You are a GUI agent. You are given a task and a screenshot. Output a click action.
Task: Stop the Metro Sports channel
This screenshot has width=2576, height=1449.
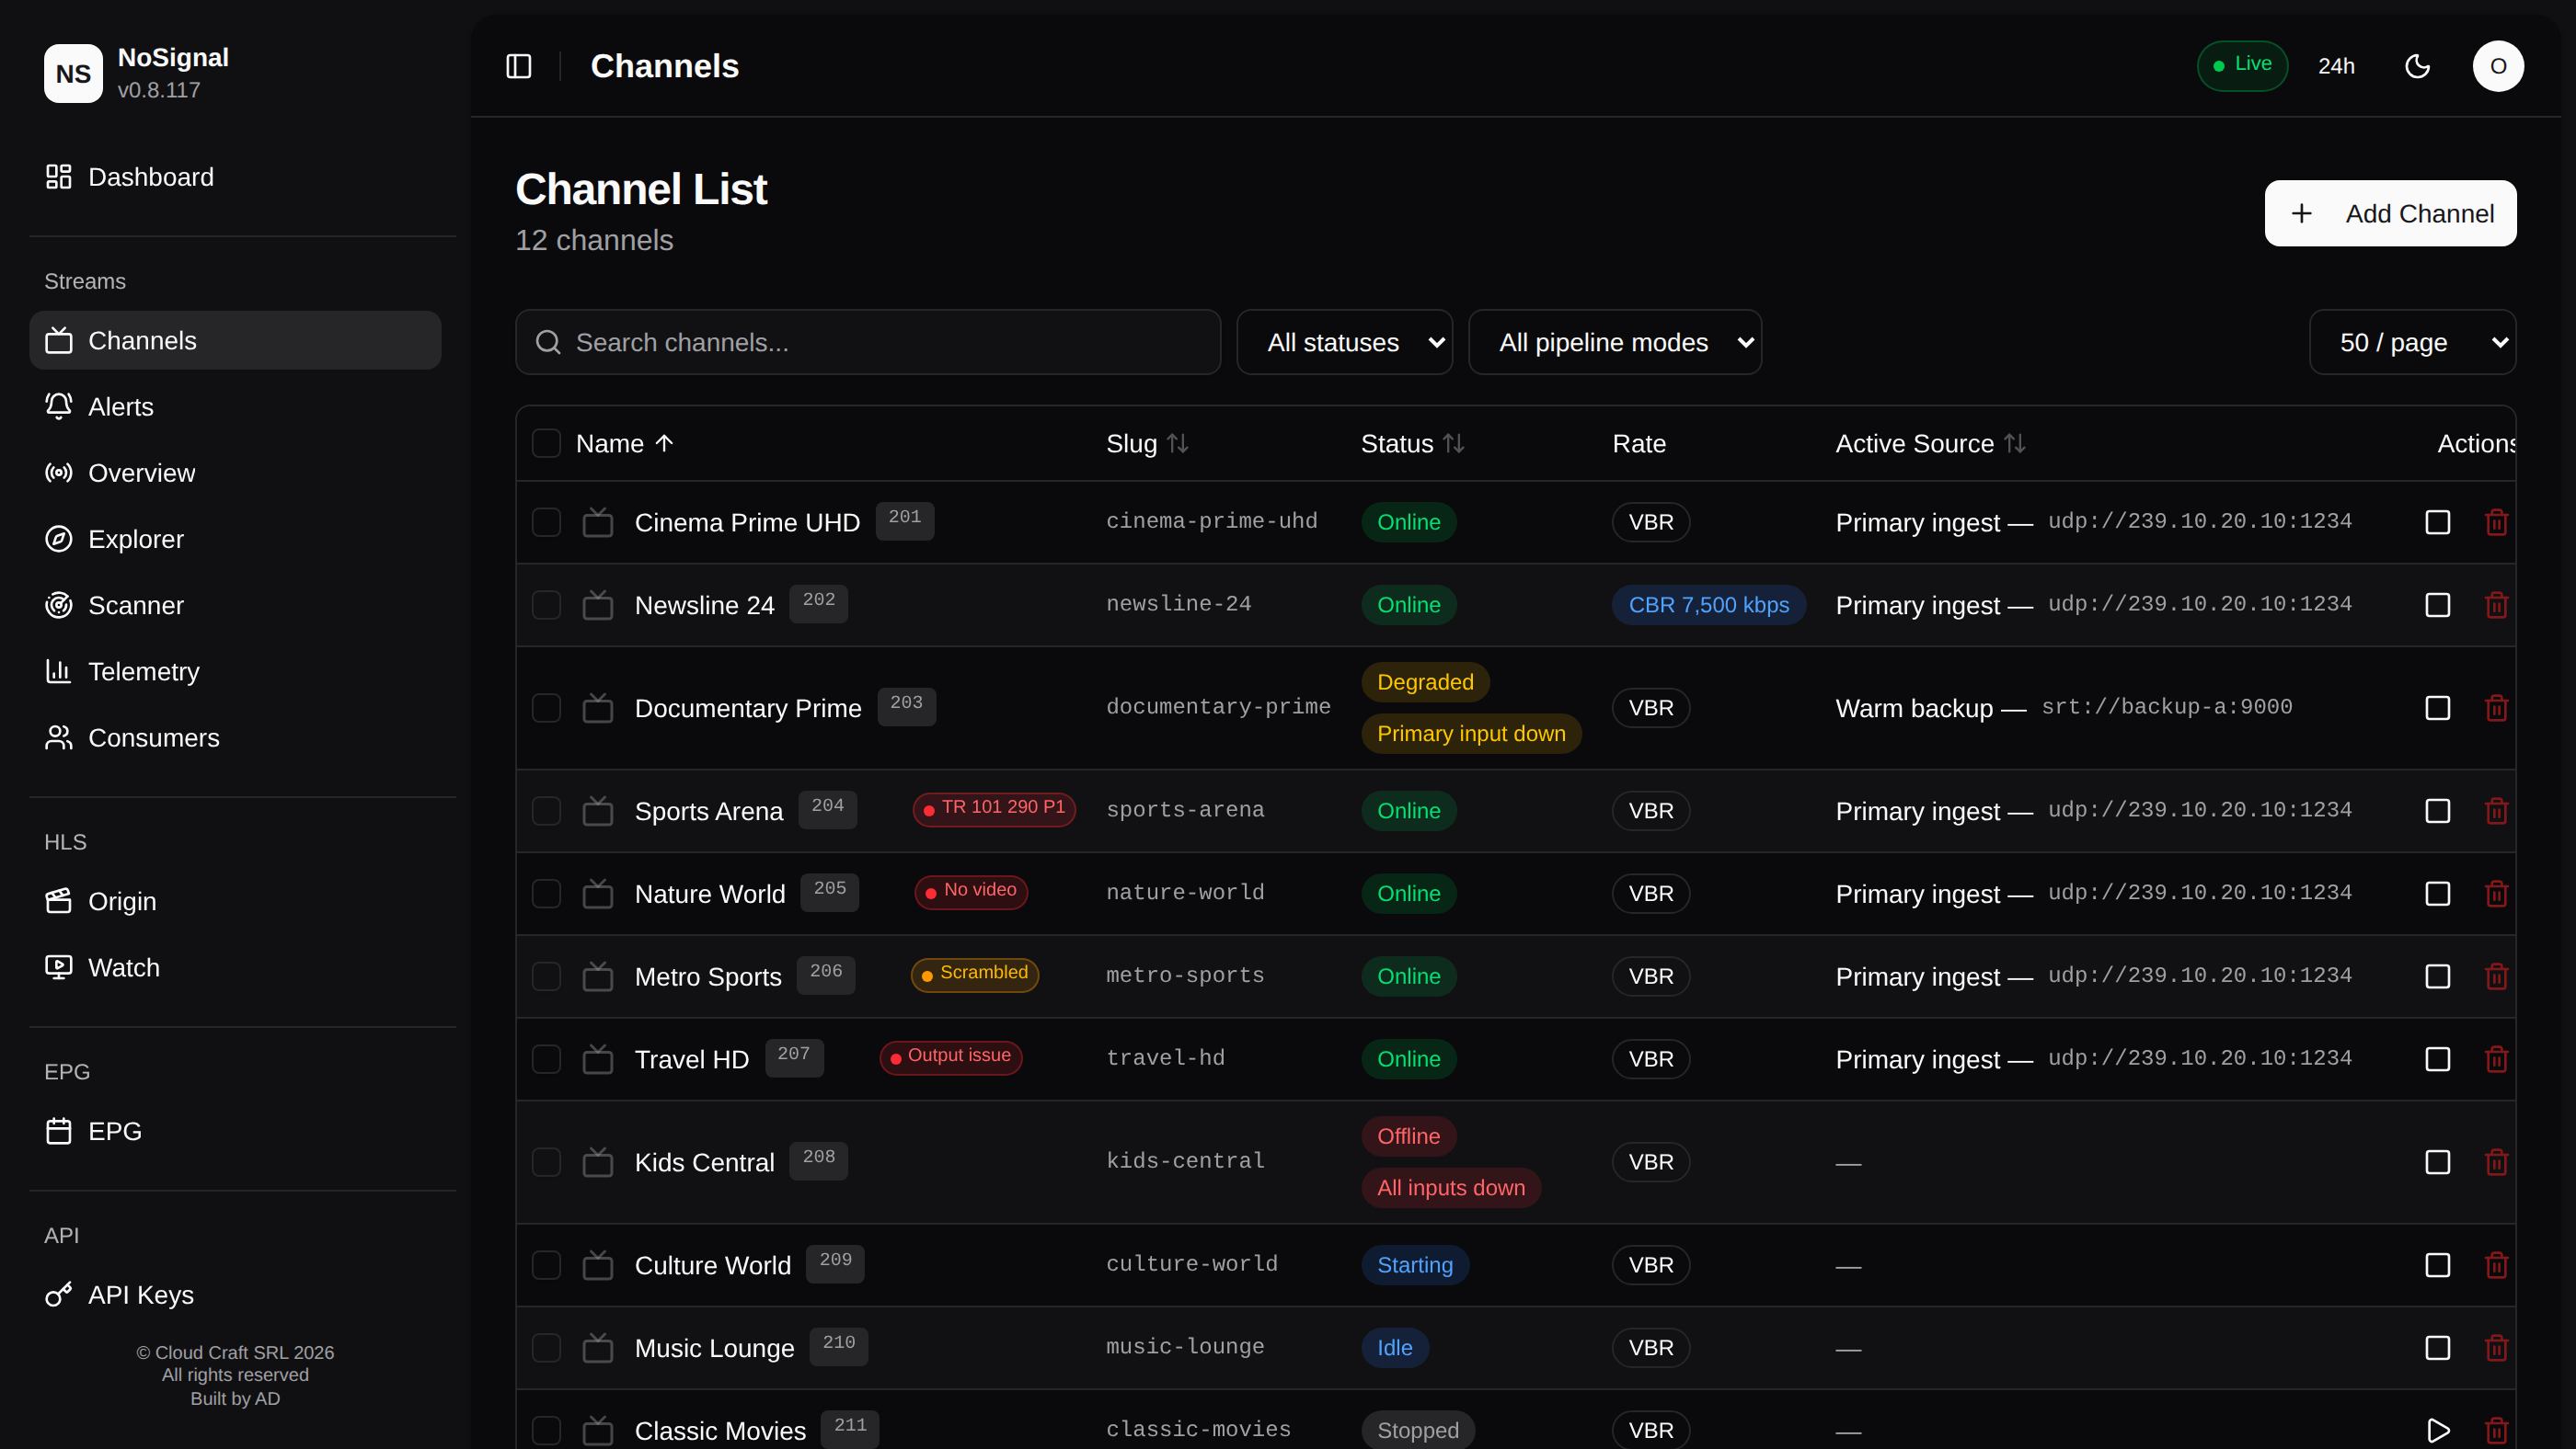[x=2437, y=976]
